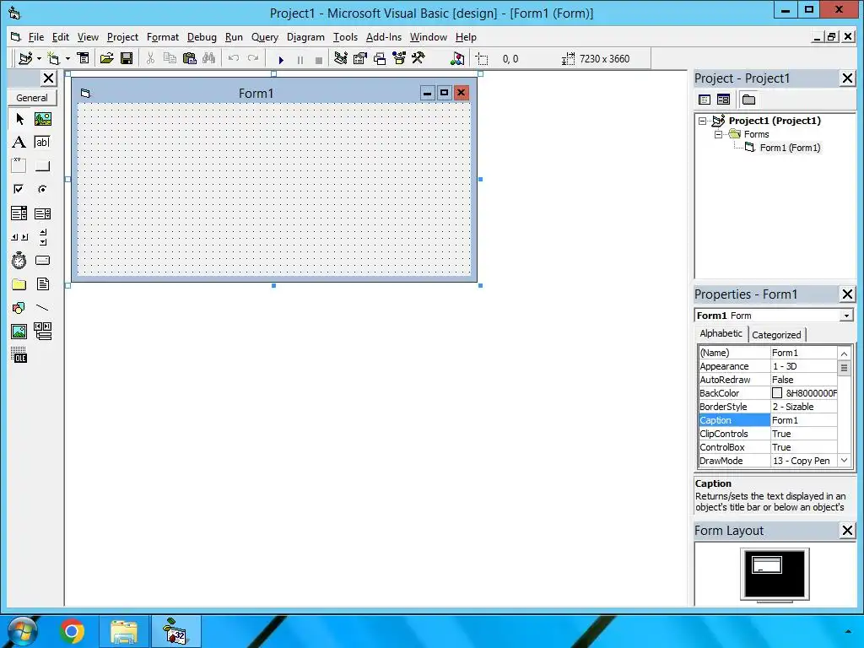Viewport: 864px width, 648px height.
Task: Select the Line control tool
Action: coord(42,307)
